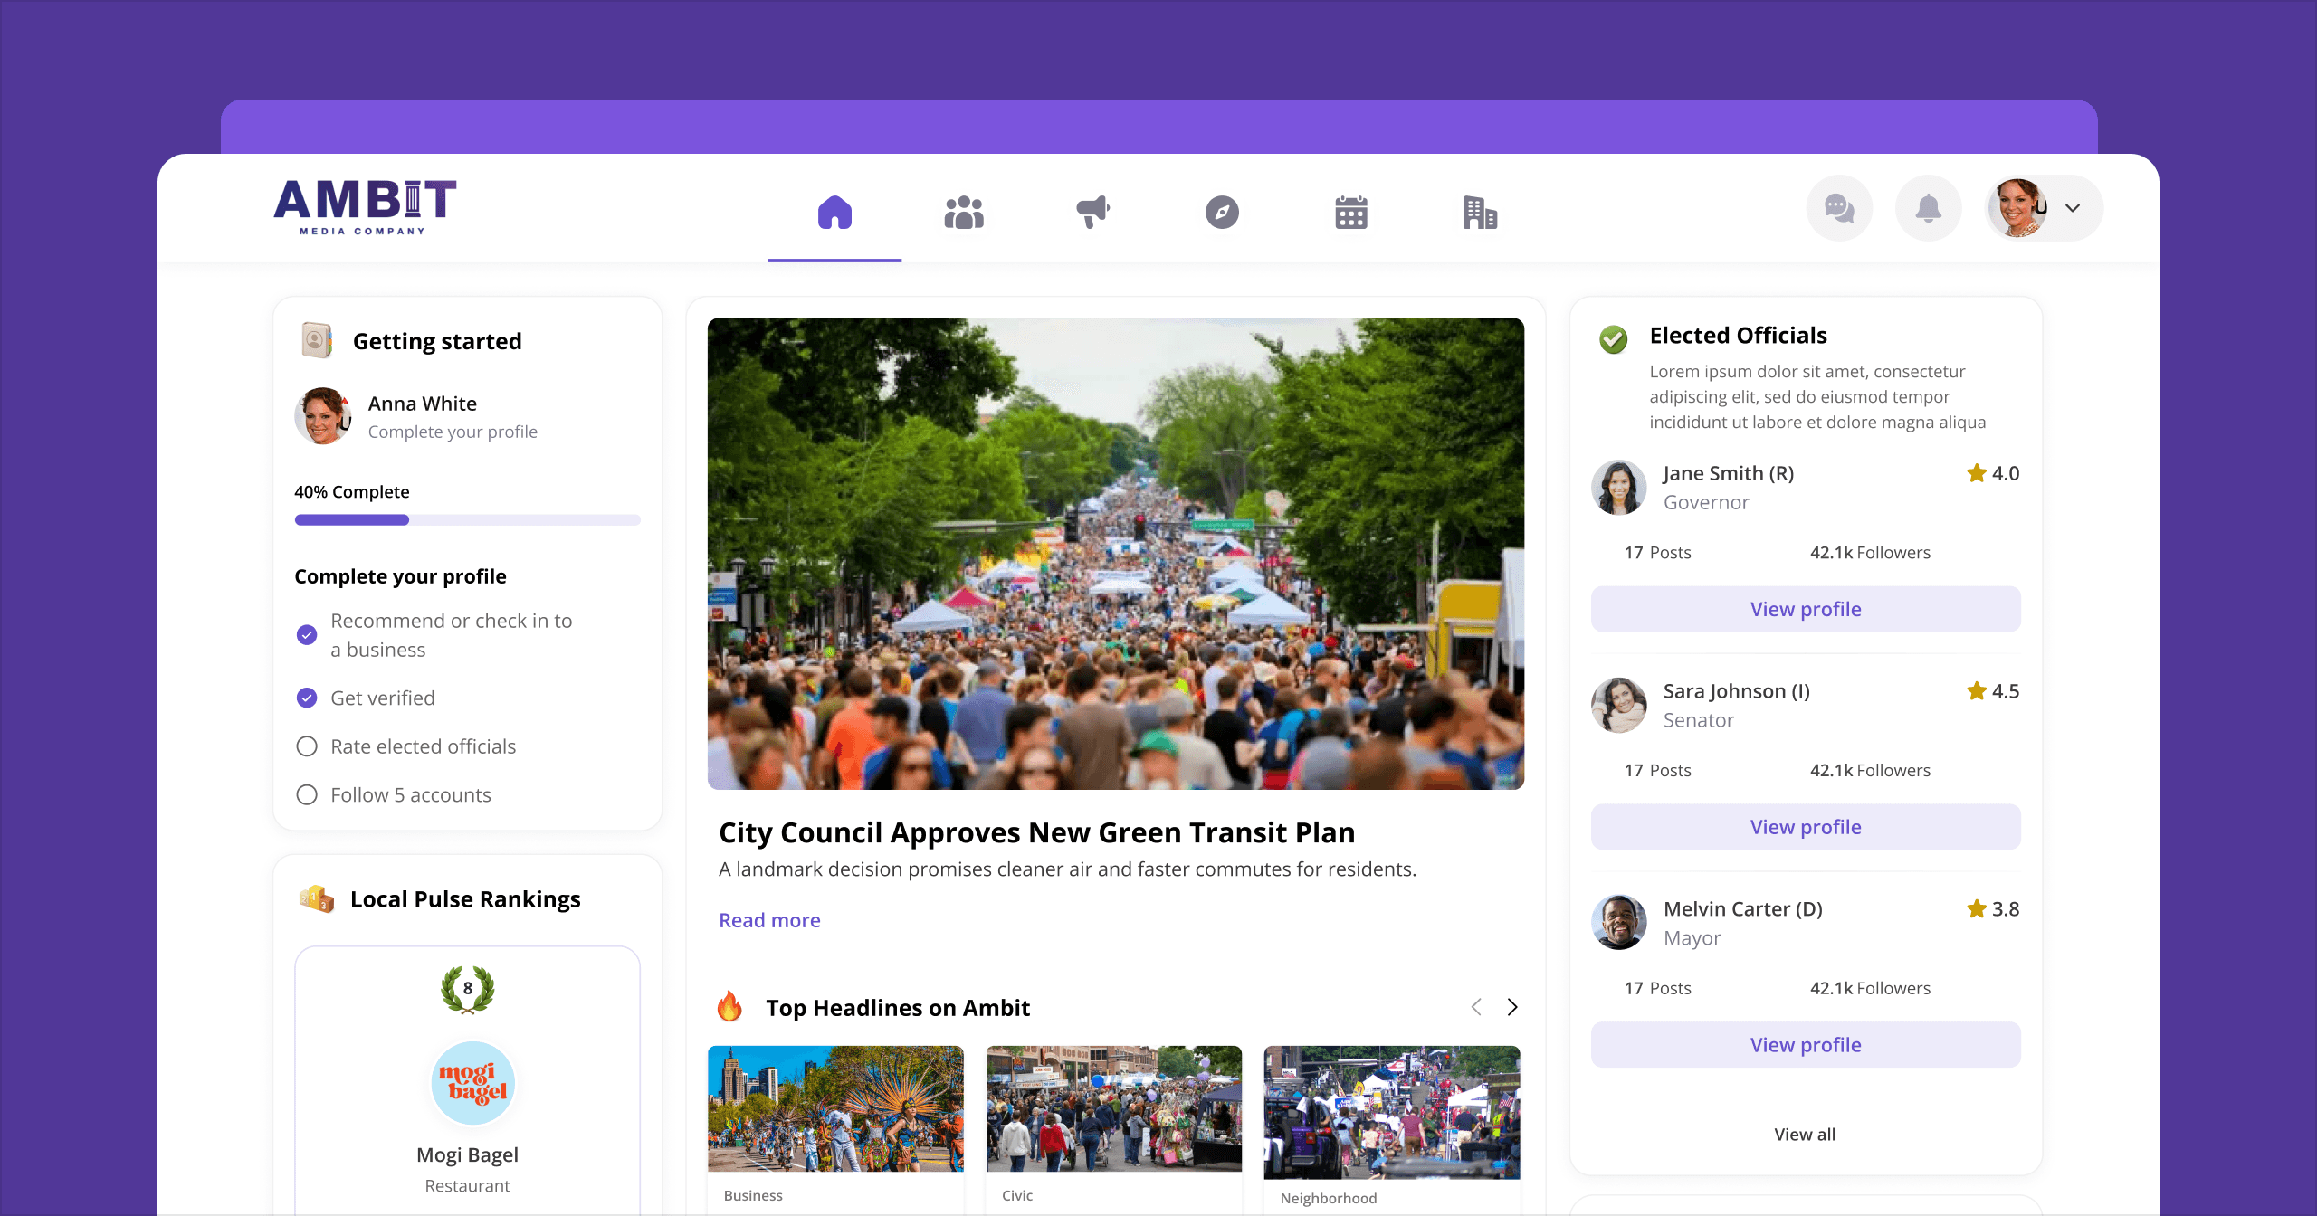Click the megaphone announcements icon

pyautogui.click(x=1092, y=213)
